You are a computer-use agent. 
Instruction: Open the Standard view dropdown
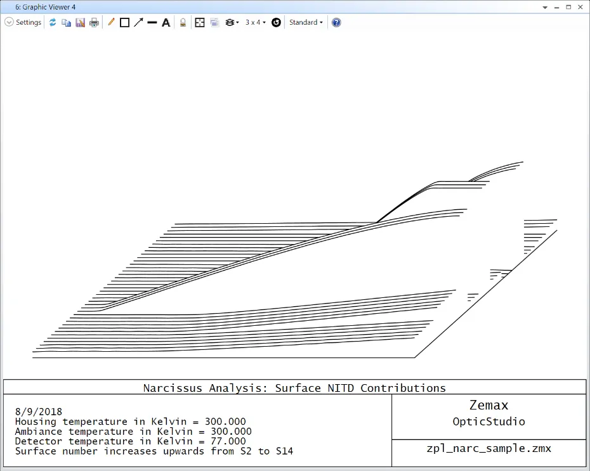[306, 22]
